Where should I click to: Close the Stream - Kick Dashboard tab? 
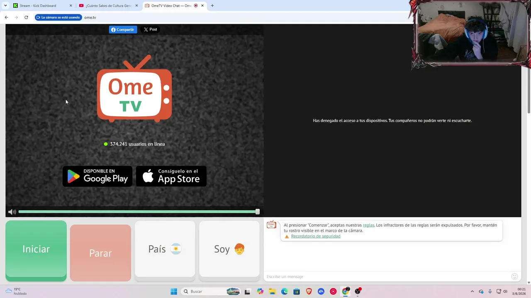coord(71,6)
